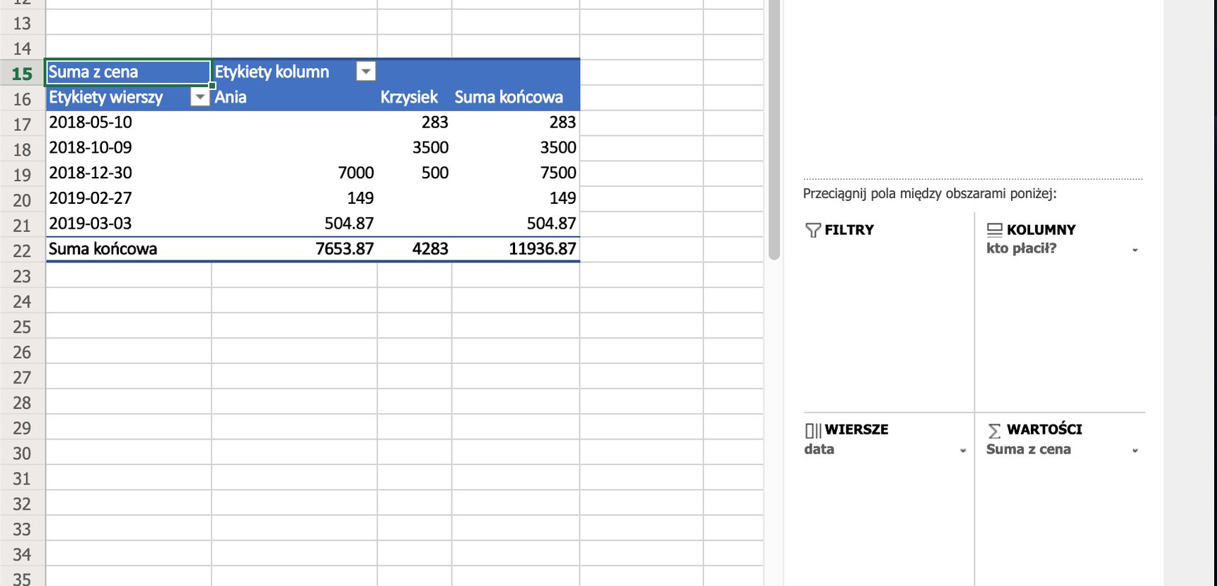
Task: Click the FILTRY area label
Action: click(849, 230)
